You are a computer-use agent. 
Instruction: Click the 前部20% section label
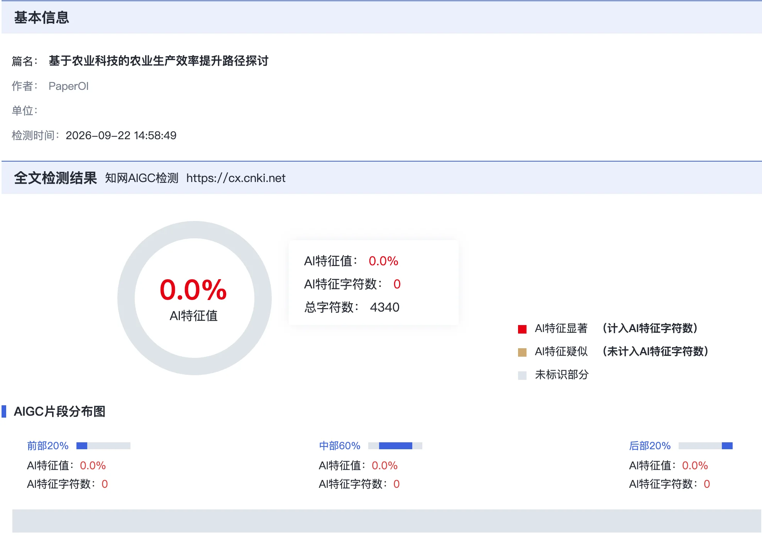48,446
